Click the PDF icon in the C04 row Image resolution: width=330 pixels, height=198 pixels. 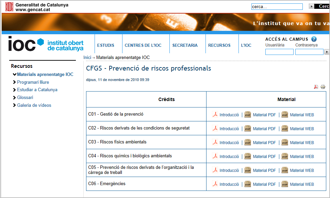click(x=215, y=156)
